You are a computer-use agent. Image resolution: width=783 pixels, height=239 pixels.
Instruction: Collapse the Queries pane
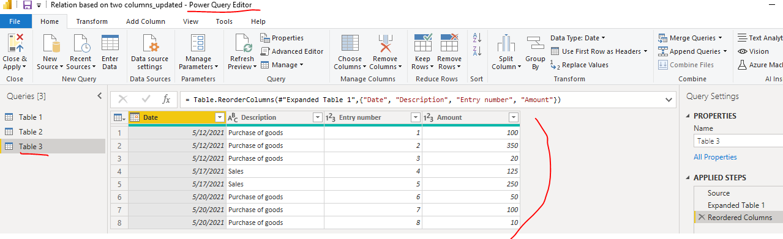tap(100, 96)
